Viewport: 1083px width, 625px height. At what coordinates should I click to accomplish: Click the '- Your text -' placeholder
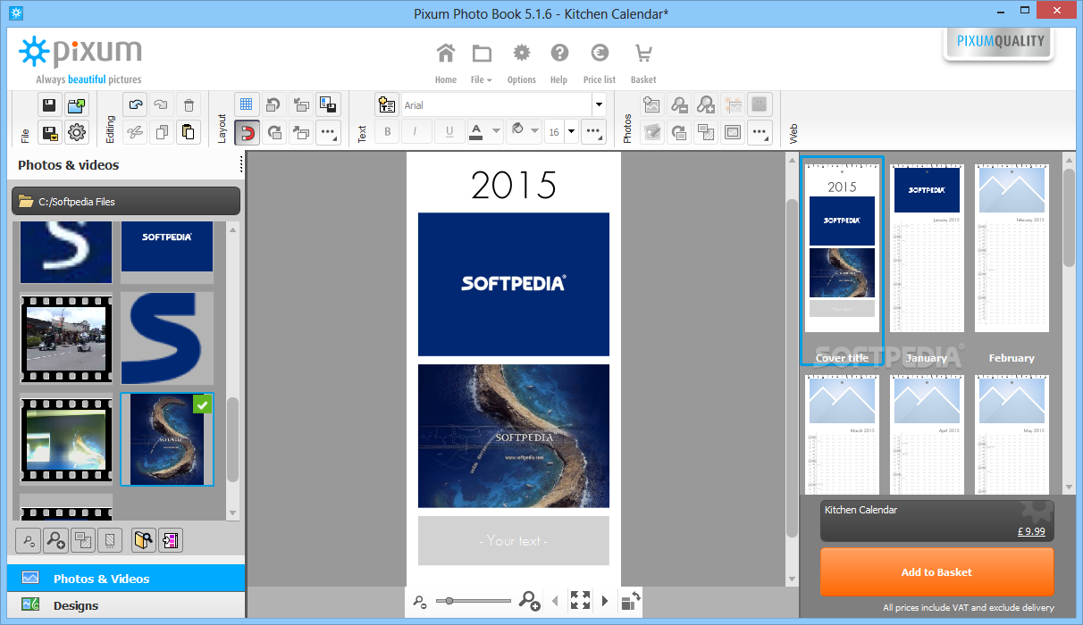[x=514, y=540]
